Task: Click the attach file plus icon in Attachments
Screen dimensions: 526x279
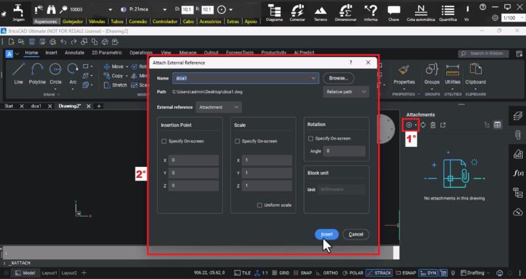Action: coord(409,125)
